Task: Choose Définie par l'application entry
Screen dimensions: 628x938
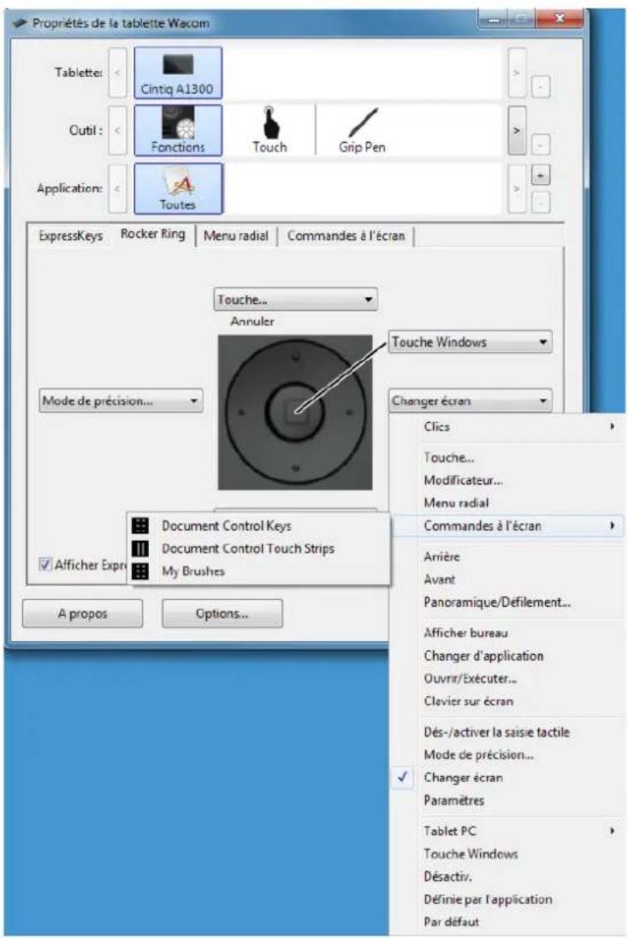Action: [507, 899]
